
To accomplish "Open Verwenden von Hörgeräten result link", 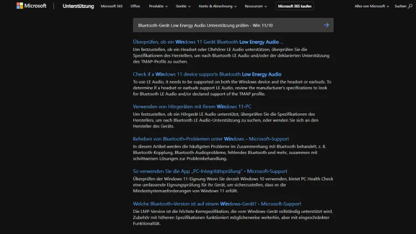I will pos(192,106).
